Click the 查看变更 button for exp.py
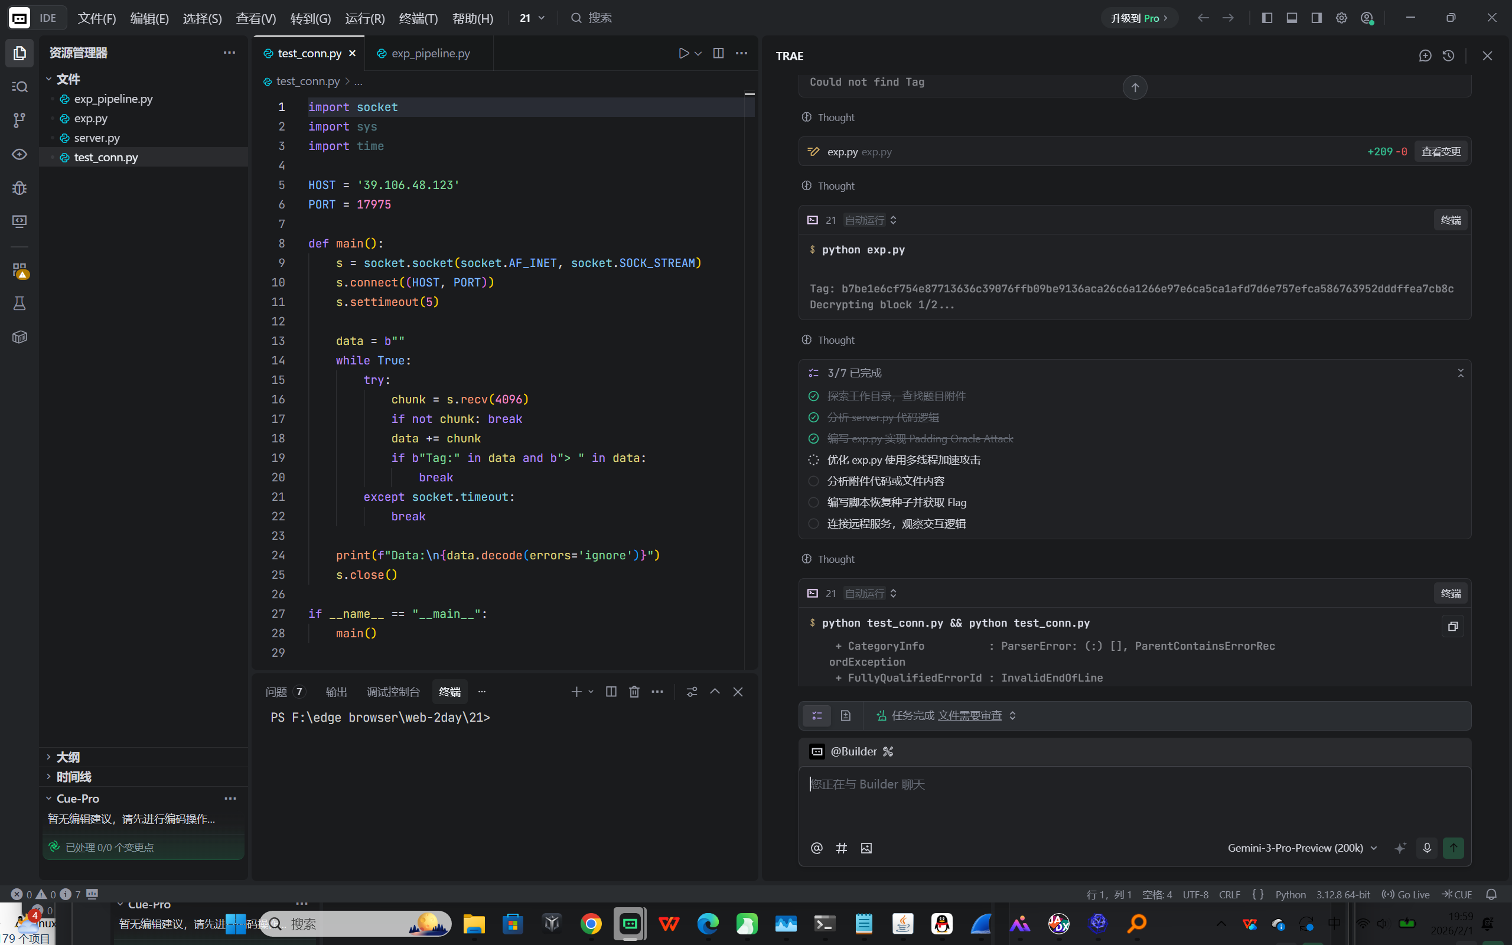The width and height of the screenshot is (1512, 945). click(1441, 151)
